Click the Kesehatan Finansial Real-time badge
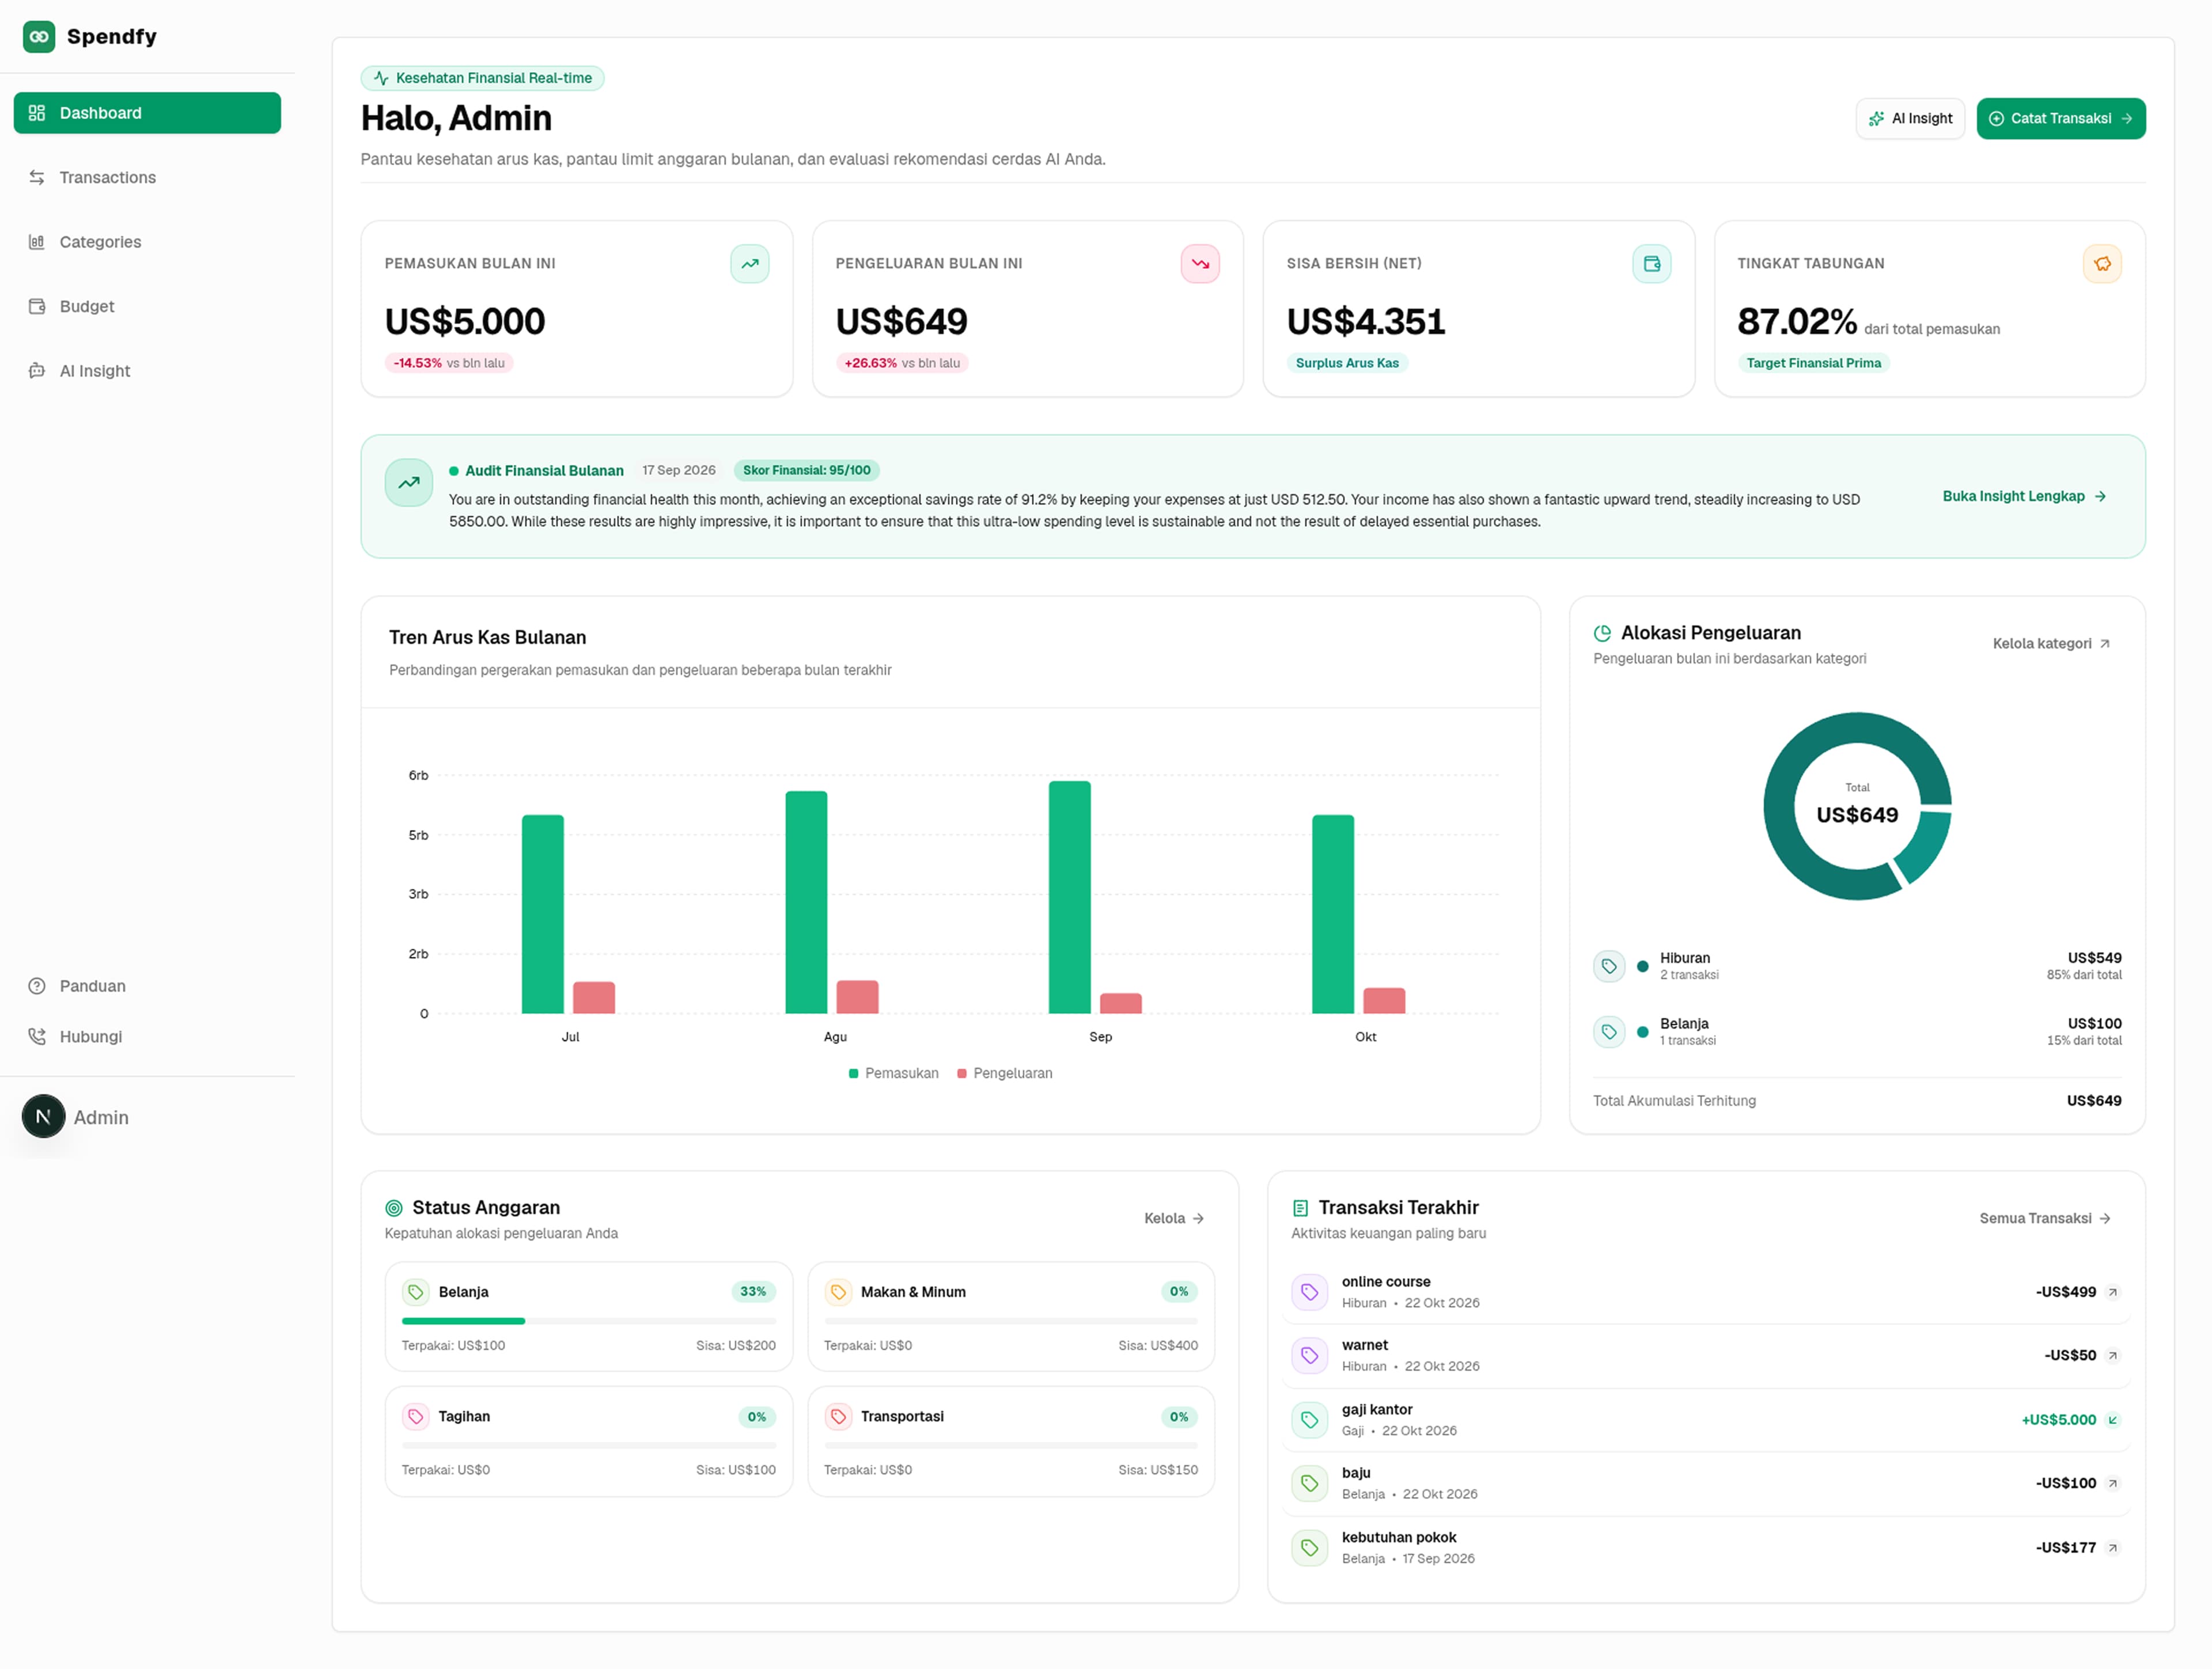 click(483, 78)
